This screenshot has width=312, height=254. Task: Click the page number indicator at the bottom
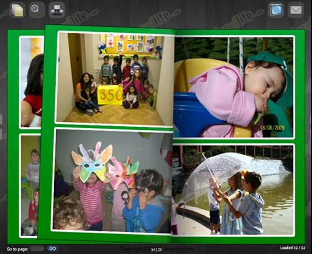coord(156,249)
